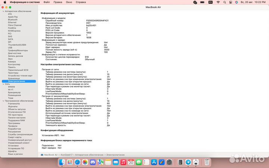
Task: Open Mail from the Dock
Action: 115,162
